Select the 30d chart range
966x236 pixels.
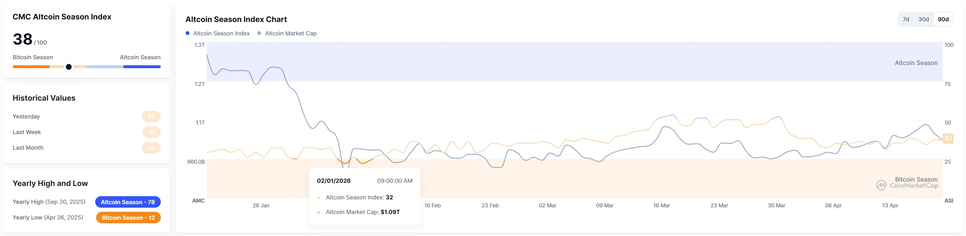[923, 19]
